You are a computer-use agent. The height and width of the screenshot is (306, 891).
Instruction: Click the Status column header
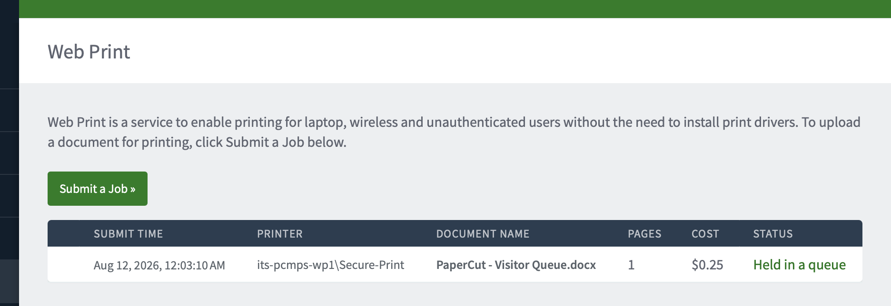[x=773, y=234]
